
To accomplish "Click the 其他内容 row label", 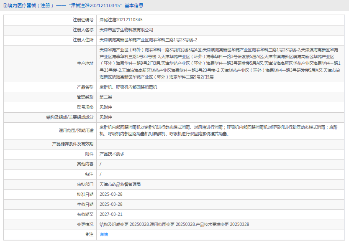I will click(x=85, y=164).
